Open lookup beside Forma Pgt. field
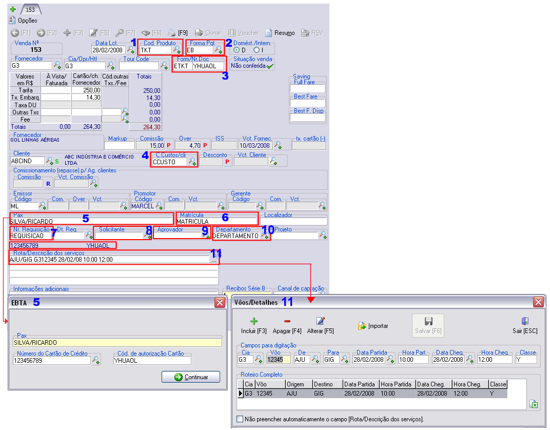This screenshot has height=430, width=550. click(x=219, y=50)
